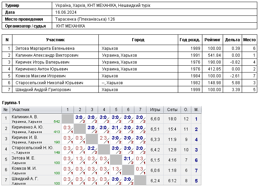Viewport: 259px width, 187px height.
Task: Click Старосельский Н. Ю. 3:2 score cell
Action: click(92, 150)
